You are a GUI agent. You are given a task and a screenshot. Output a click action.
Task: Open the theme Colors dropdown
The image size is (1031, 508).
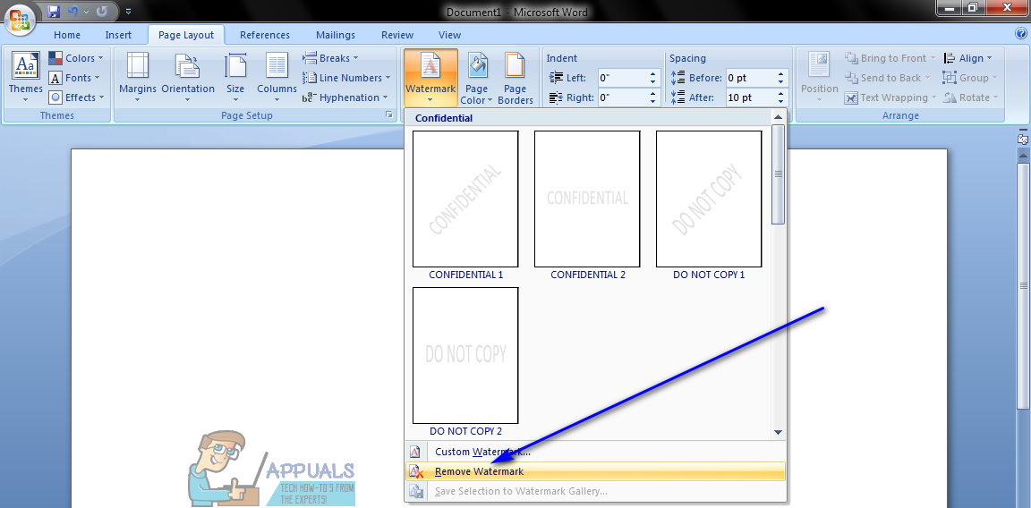(x=75, y=58)
